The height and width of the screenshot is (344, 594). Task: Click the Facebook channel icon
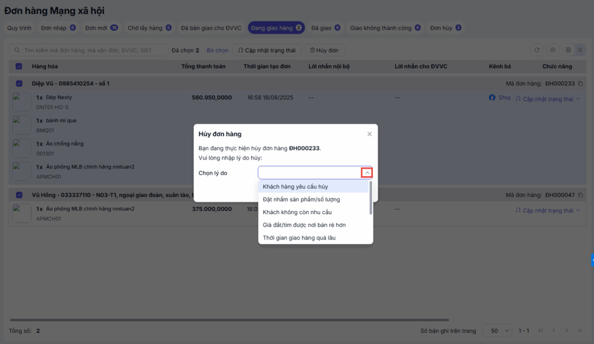(492, 97)
